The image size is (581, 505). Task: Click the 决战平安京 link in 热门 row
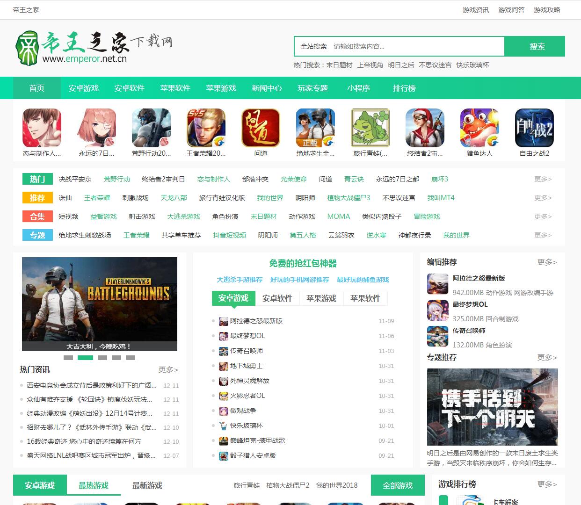(75, 179)
